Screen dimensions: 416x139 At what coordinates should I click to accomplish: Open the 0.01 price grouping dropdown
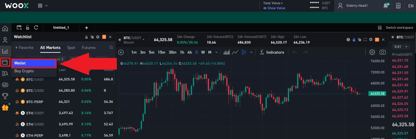(x=401, y=47)
